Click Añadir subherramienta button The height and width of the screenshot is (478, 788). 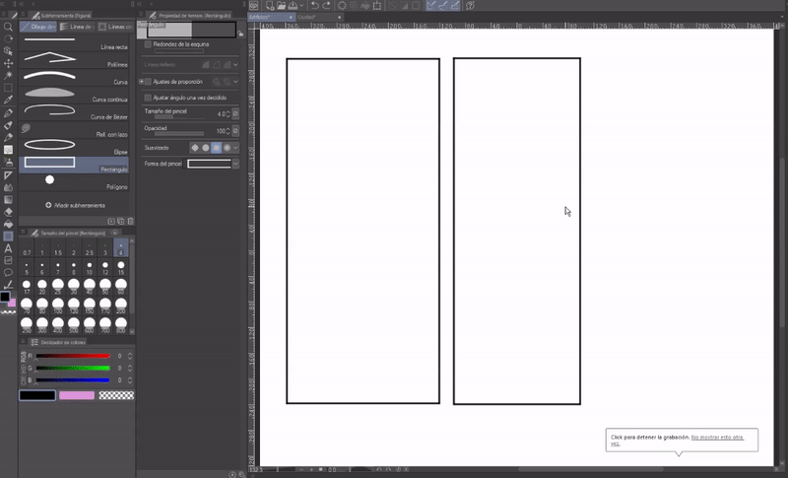[74, 205]
